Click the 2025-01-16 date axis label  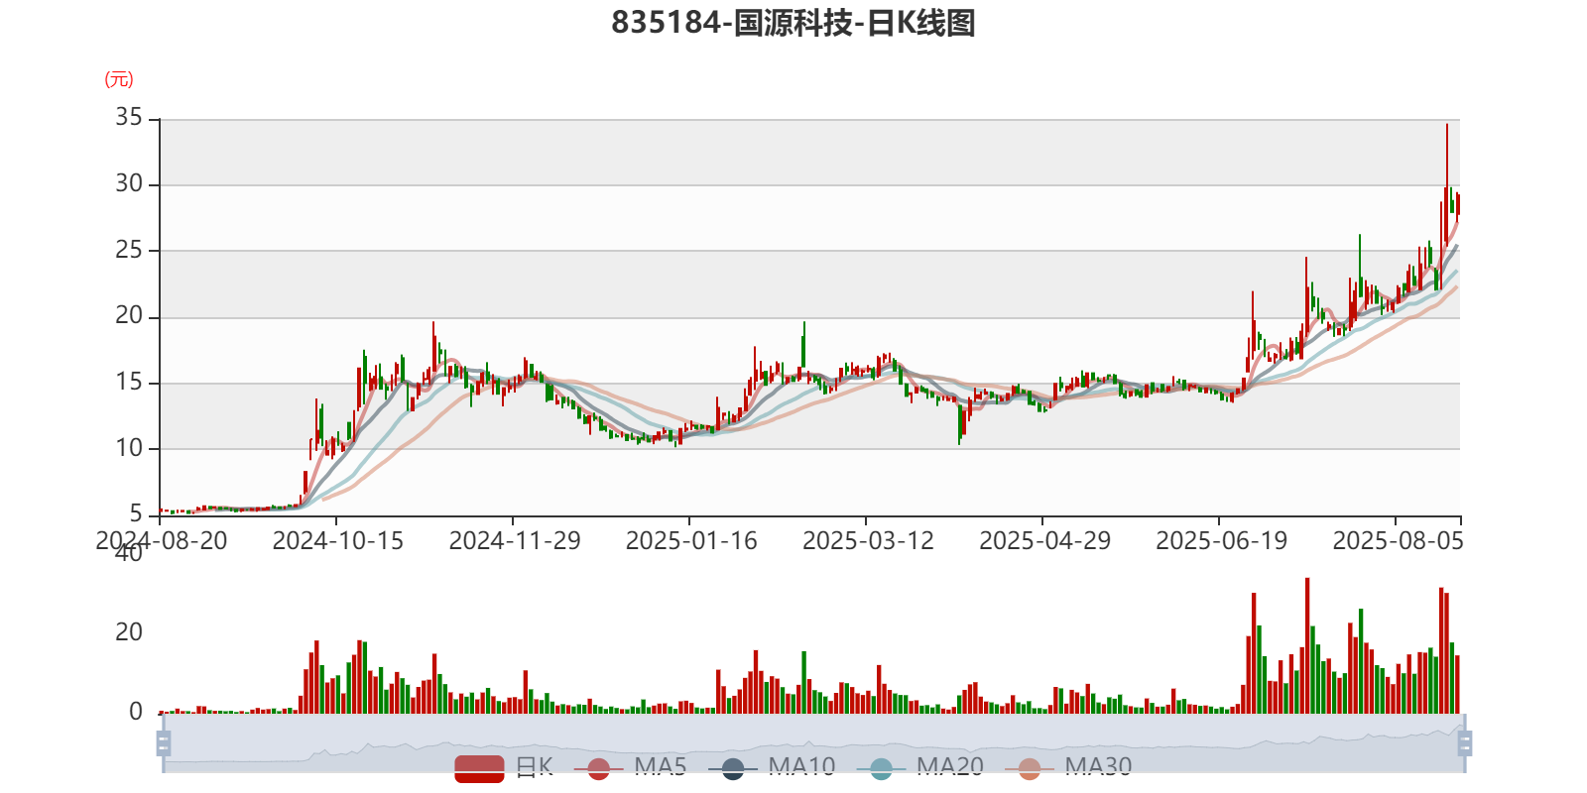[x=691, y=540]
